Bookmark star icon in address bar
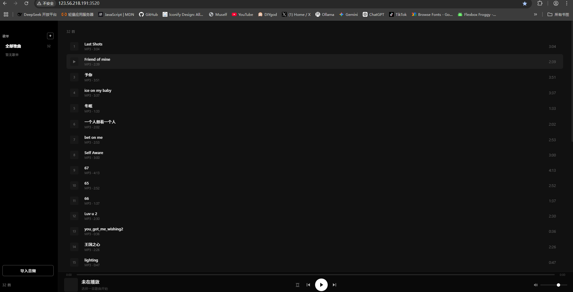The width and height of the screenshot is (573, 292). pyautogui.click(x=525, y=4)
